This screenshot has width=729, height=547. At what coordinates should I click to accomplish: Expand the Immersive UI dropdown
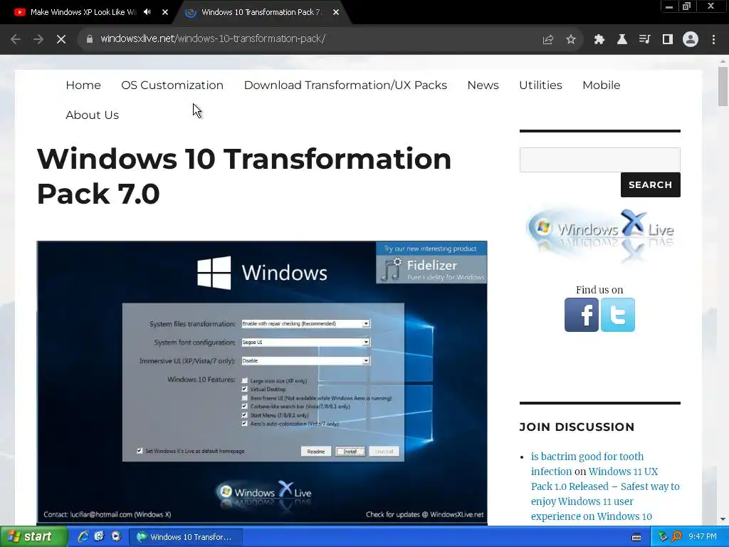366,361
